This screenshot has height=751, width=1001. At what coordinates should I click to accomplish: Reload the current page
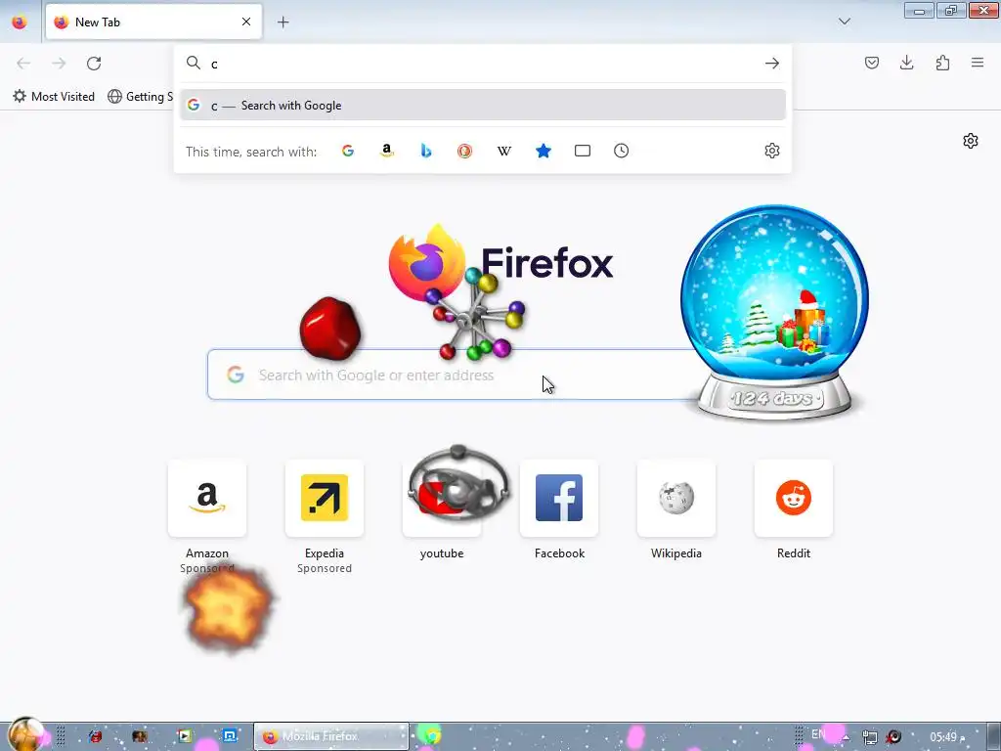click(94, 63)
